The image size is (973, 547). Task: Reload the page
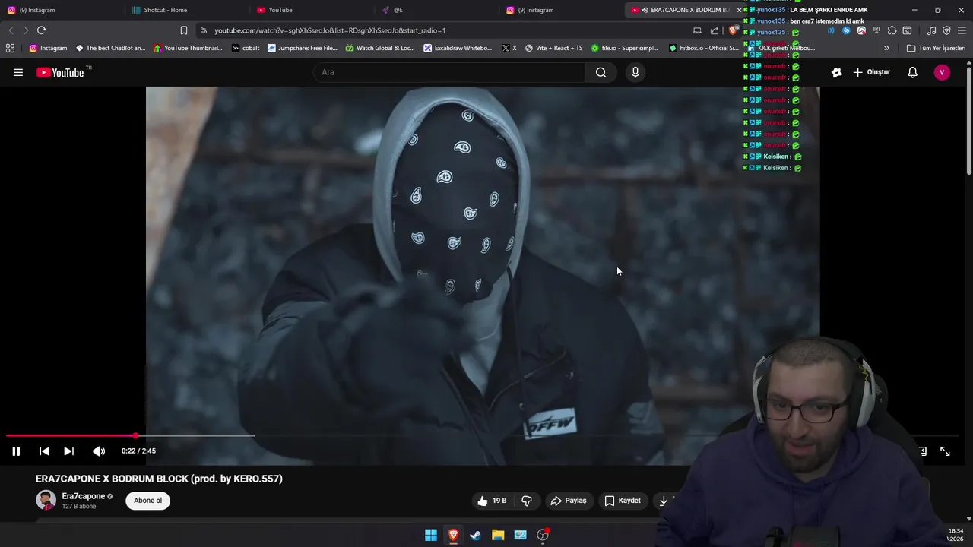coord(41,30)
